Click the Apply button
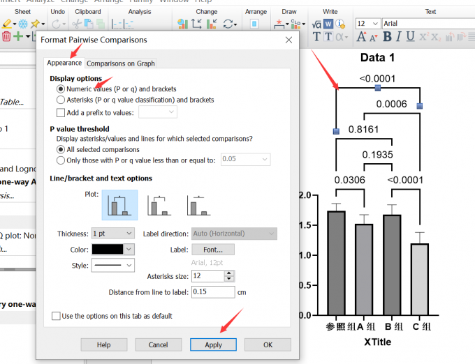The image size is (475, 364). pos(213,344)
